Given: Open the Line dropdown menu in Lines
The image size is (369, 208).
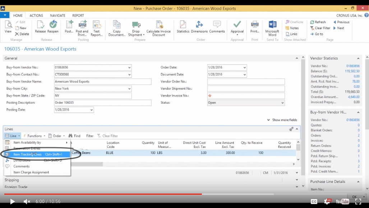Looking at the screenshot, I should click(x=13, y=136).
